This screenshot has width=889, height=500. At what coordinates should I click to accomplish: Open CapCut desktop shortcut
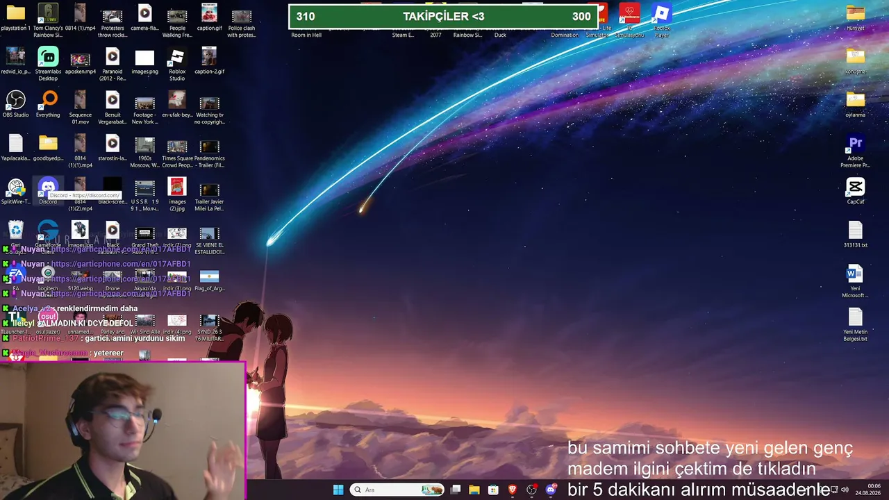tap(855, 191)
